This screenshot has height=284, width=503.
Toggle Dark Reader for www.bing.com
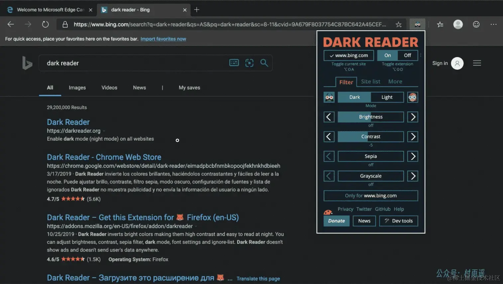point(349,55)
